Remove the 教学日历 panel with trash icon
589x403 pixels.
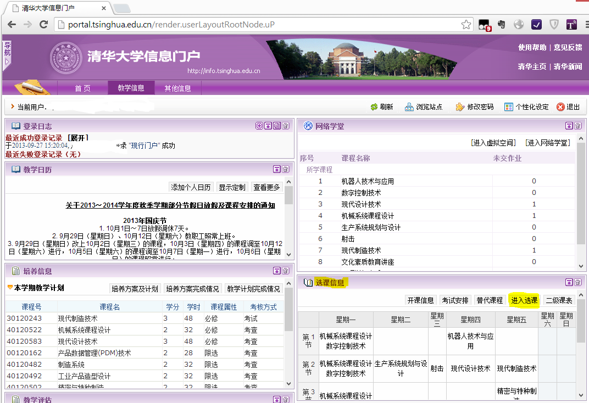286,169
